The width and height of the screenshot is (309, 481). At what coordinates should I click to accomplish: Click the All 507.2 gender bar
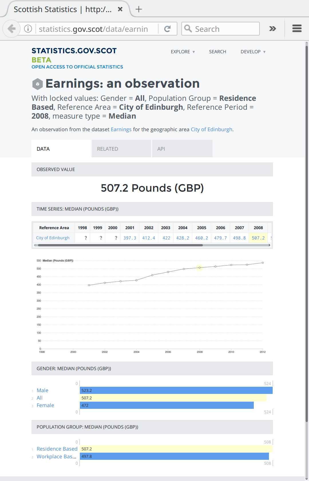pyautogui.click(x=173, y=398)
